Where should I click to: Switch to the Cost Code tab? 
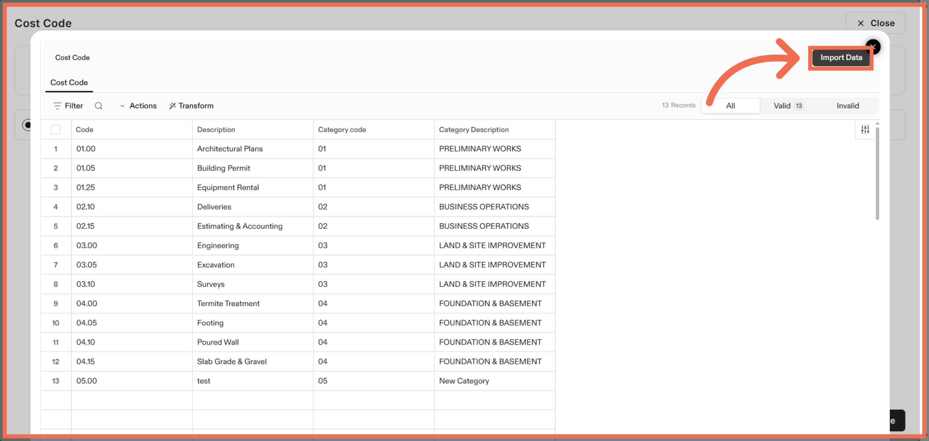[69, 82]
